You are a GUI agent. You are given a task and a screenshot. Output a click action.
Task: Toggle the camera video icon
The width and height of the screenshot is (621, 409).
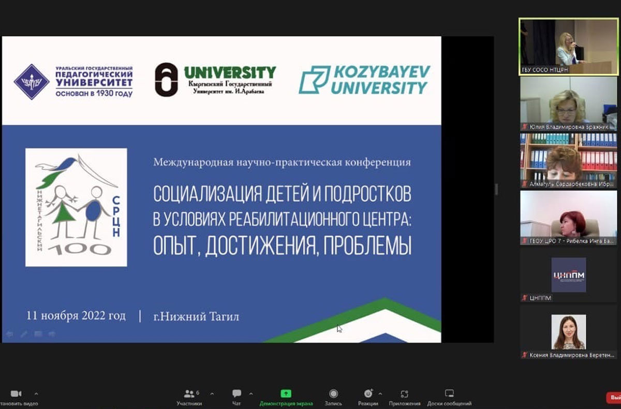(16, 394)
